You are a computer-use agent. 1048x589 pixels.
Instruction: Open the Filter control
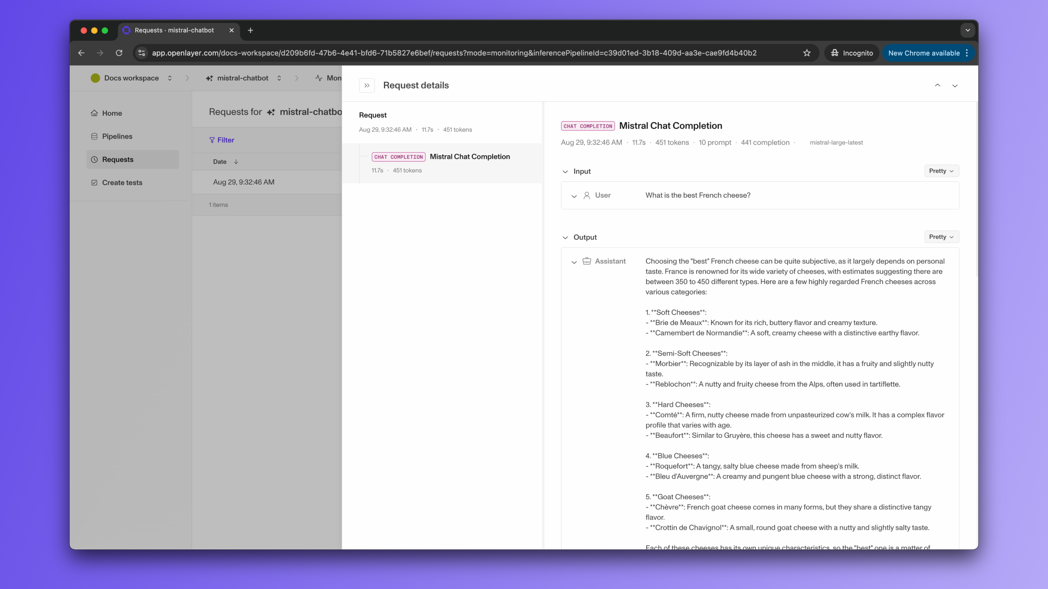[x=221, y=140]
